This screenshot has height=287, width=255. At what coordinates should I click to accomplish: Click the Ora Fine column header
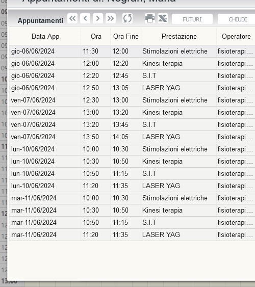[x=126, y=36]
